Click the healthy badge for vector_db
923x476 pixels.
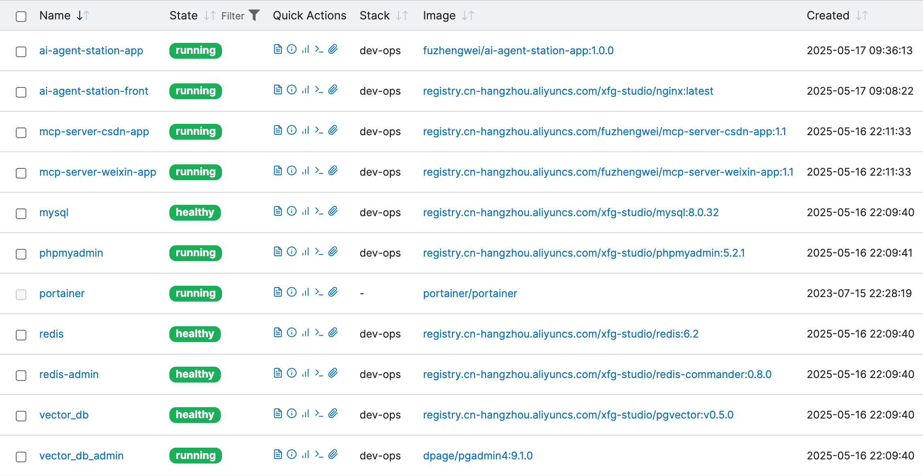pos(195,415)
